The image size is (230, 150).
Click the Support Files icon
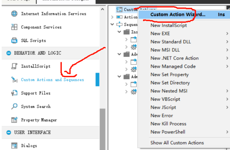tap(14, 93)
